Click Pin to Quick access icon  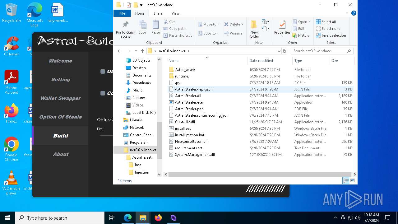coord(125,29)
